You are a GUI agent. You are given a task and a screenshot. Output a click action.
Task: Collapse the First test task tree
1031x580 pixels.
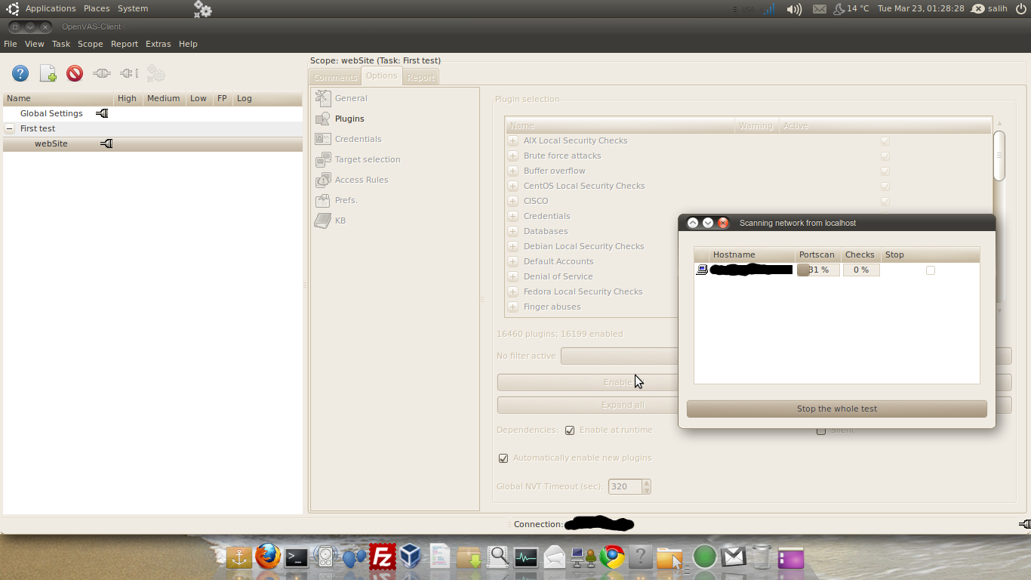pyautogui.click(x=10, y=128)
